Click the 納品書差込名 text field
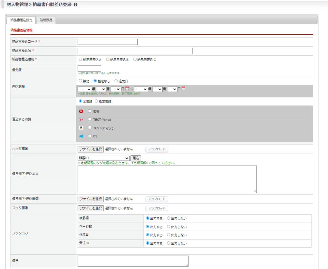Image resolution: width=328 pixels, height=269 pixels. [135, 51]
